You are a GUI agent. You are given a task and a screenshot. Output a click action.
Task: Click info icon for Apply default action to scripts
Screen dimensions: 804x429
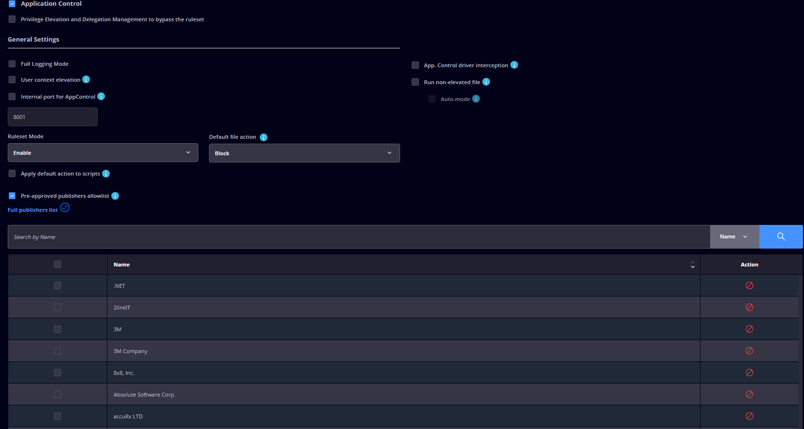106,174
